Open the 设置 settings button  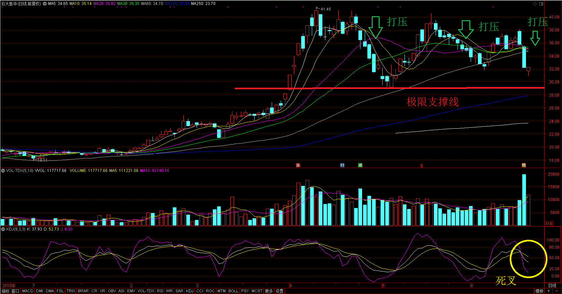click(280, 291)
